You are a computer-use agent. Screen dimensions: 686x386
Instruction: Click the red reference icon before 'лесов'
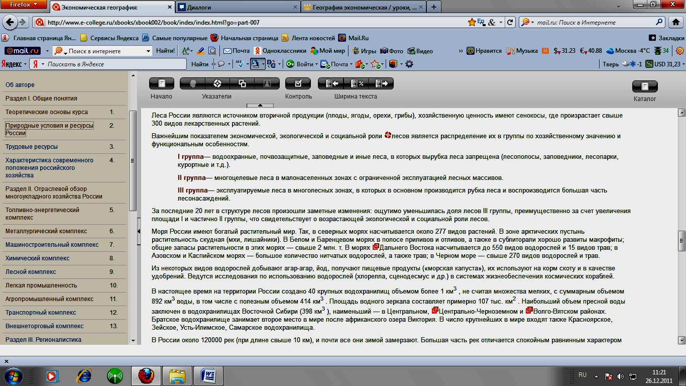387,135
